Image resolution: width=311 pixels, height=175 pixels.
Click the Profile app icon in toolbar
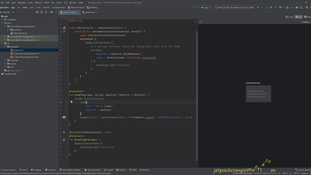click(x=280, y=7)
